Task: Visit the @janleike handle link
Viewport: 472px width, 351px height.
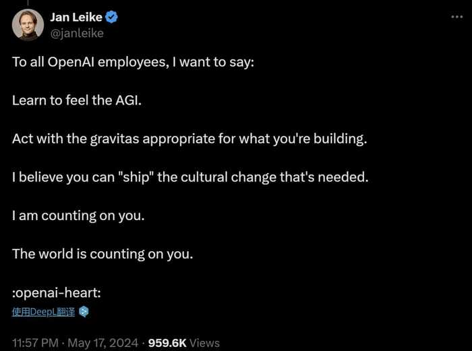Action: (x=77, y=32)
